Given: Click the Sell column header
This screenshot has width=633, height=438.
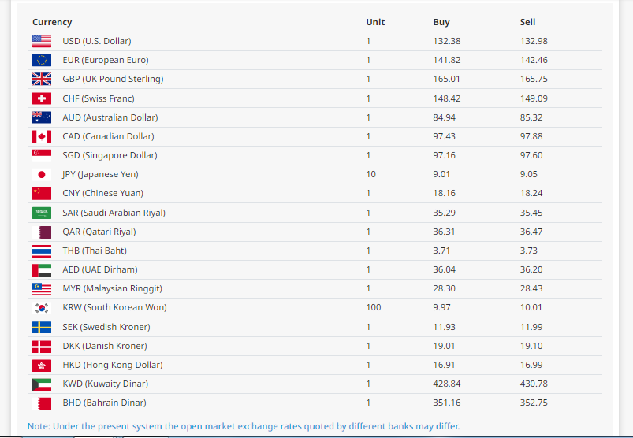Looking at the screenshot, I should tap(527, 22).
